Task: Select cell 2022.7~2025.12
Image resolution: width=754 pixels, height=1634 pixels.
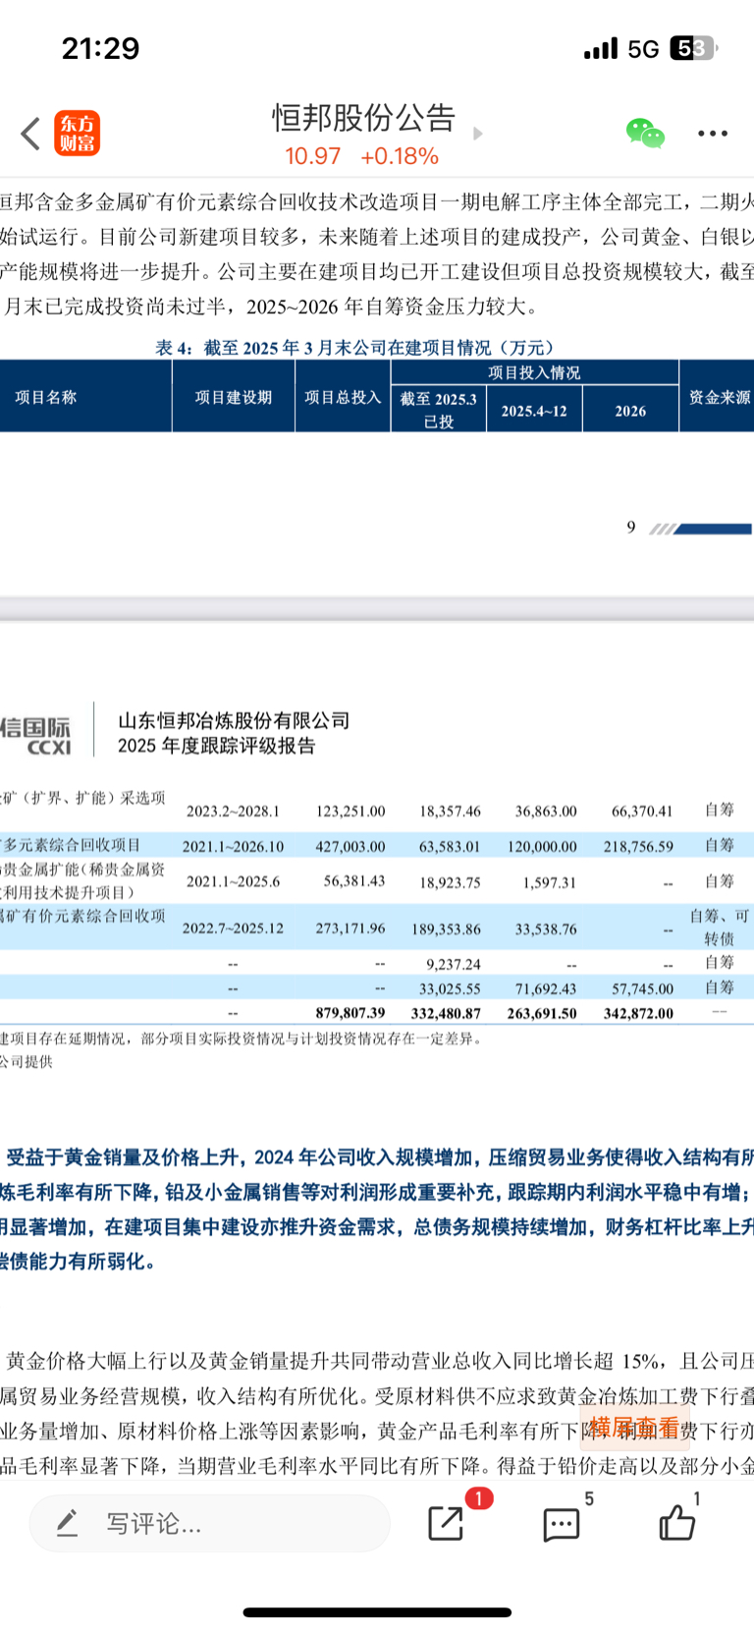Action: (233, 928)
